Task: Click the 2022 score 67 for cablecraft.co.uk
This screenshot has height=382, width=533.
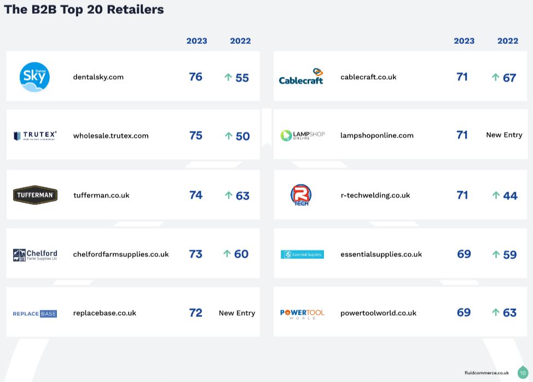Action: click(x=509, y=78)
